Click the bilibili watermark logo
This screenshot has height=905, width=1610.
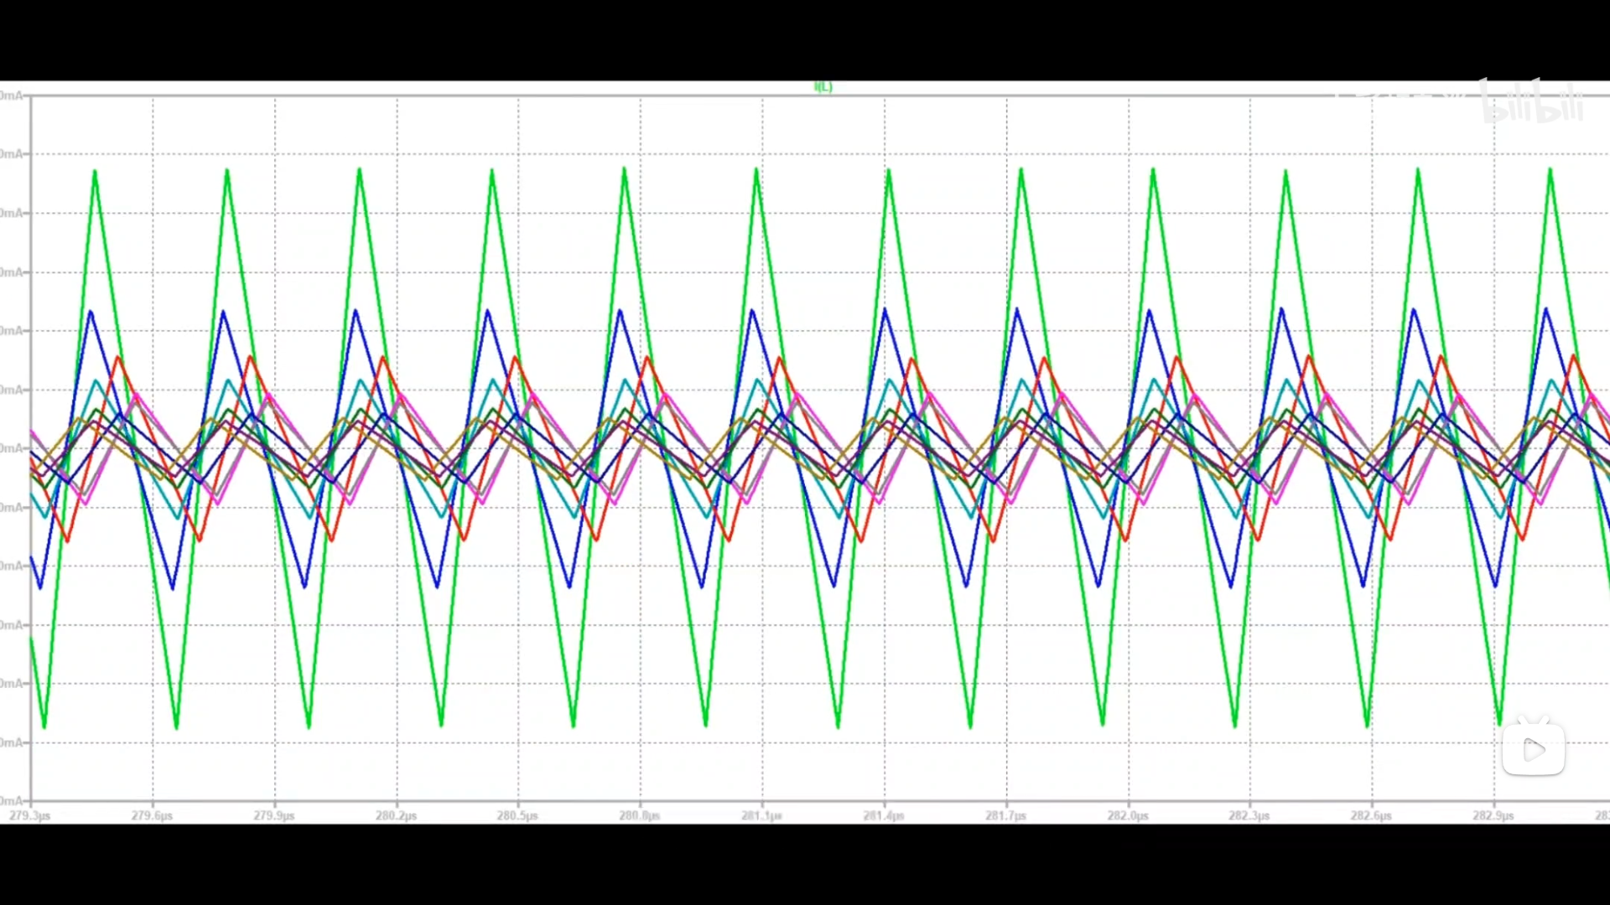click(1532, 102)
